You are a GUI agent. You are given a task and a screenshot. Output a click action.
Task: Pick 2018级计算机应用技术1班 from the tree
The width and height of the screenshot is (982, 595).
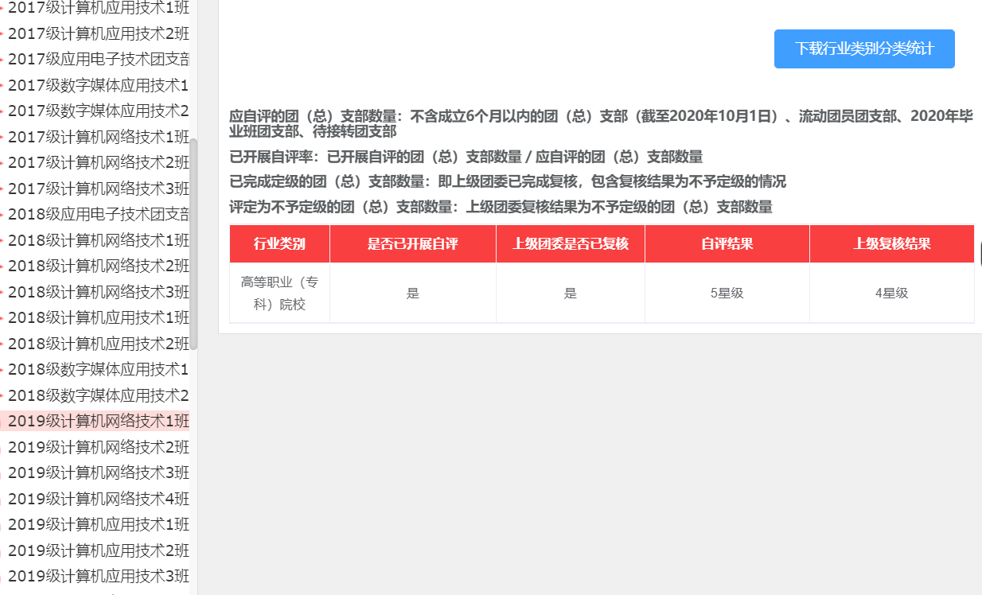coord(99,317)
